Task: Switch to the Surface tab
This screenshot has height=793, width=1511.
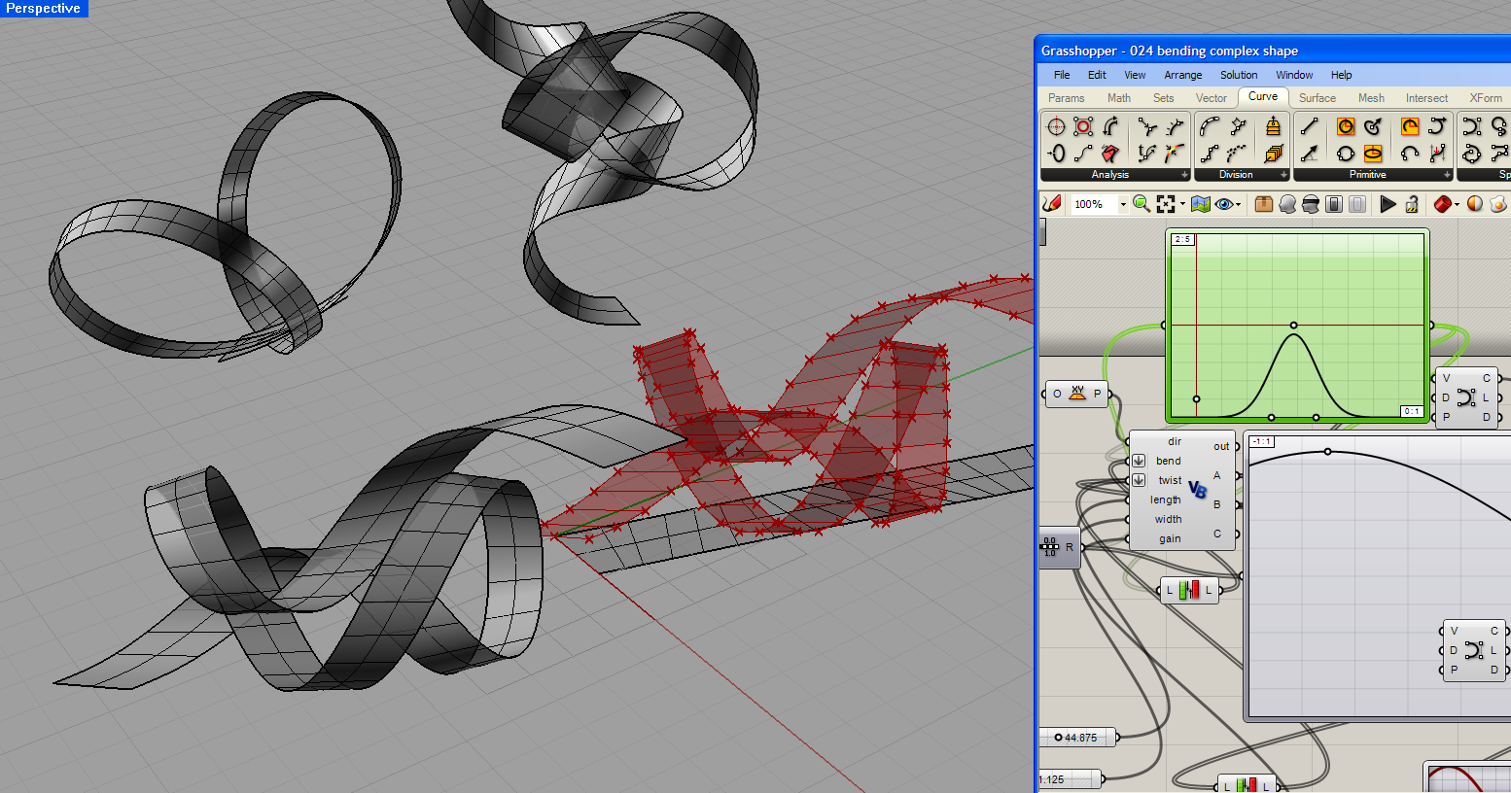Action: 1317,97
